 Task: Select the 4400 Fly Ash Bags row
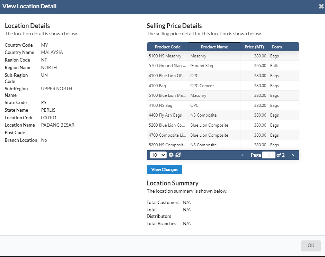(x=223, y=115)
